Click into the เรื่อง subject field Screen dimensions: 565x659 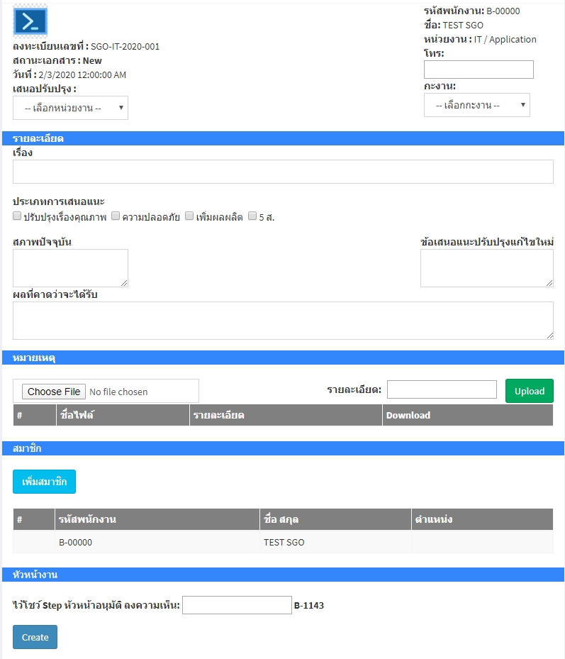283,172
